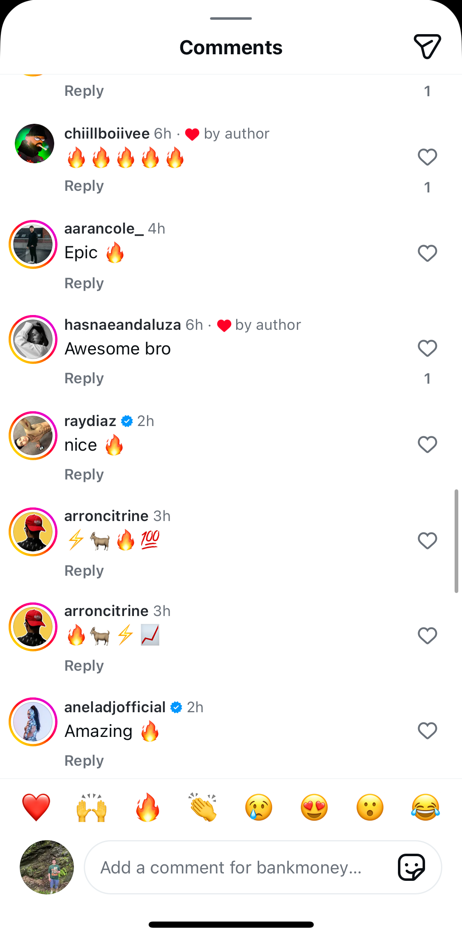The height and width of the screenshot is (938, 462).
Task: Reply to hasnaeandaluza's "Awesome bro" comment
Action: pos(84,378)
